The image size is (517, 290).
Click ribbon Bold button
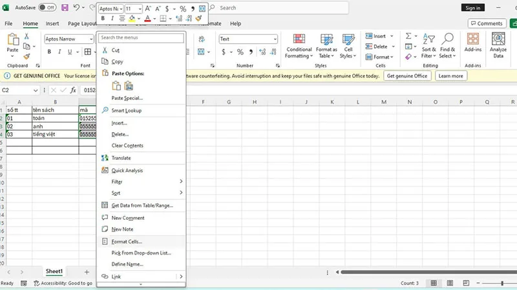[49, 52]
